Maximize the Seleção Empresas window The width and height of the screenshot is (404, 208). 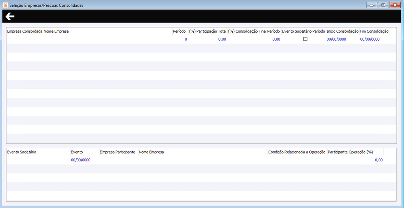(383, 5)
